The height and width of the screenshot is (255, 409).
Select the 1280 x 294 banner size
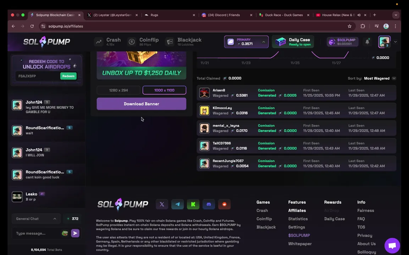118,90
